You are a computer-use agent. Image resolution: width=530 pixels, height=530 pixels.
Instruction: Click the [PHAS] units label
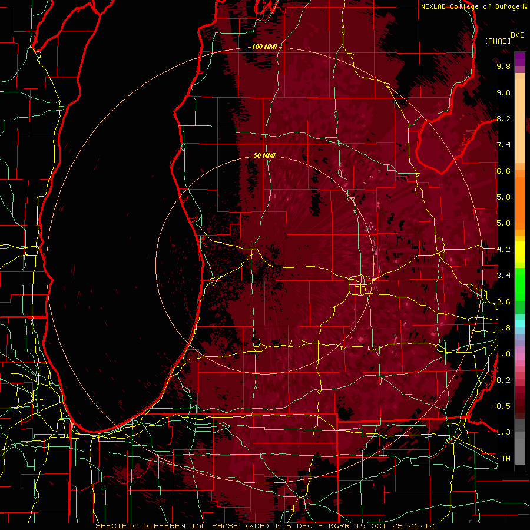click(498, 41)
